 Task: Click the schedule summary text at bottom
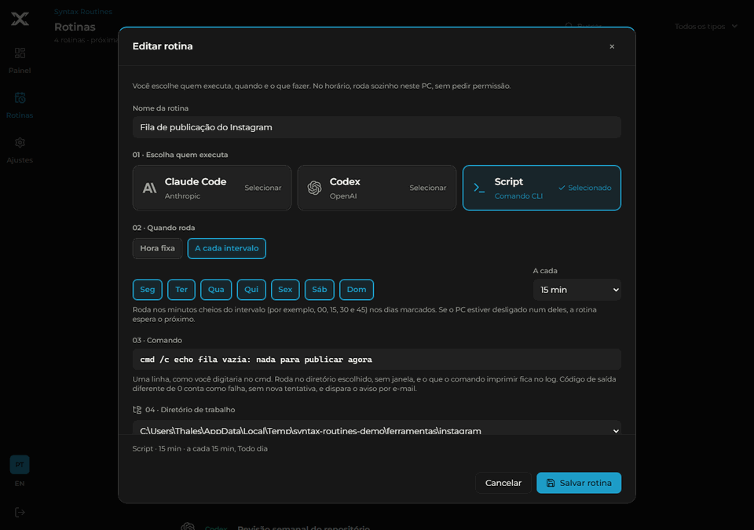tap(200, 448)
